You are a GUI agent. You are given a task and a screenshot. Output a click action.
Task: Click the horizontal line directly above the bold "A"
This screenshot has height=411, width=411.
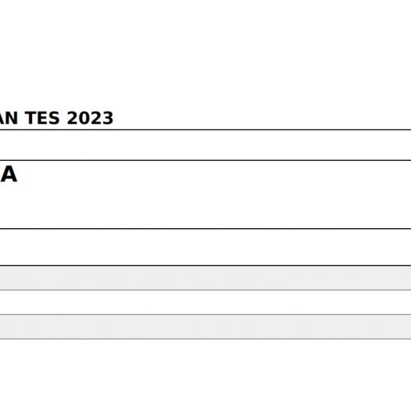tap(205, 160)
